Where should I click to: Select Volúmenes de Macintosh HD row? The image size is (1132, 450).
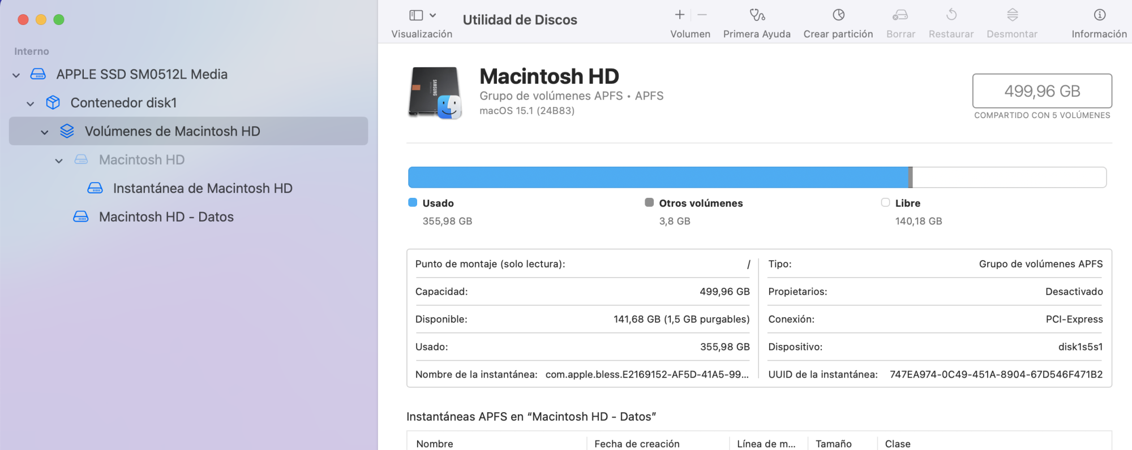(x=188, y=131)
